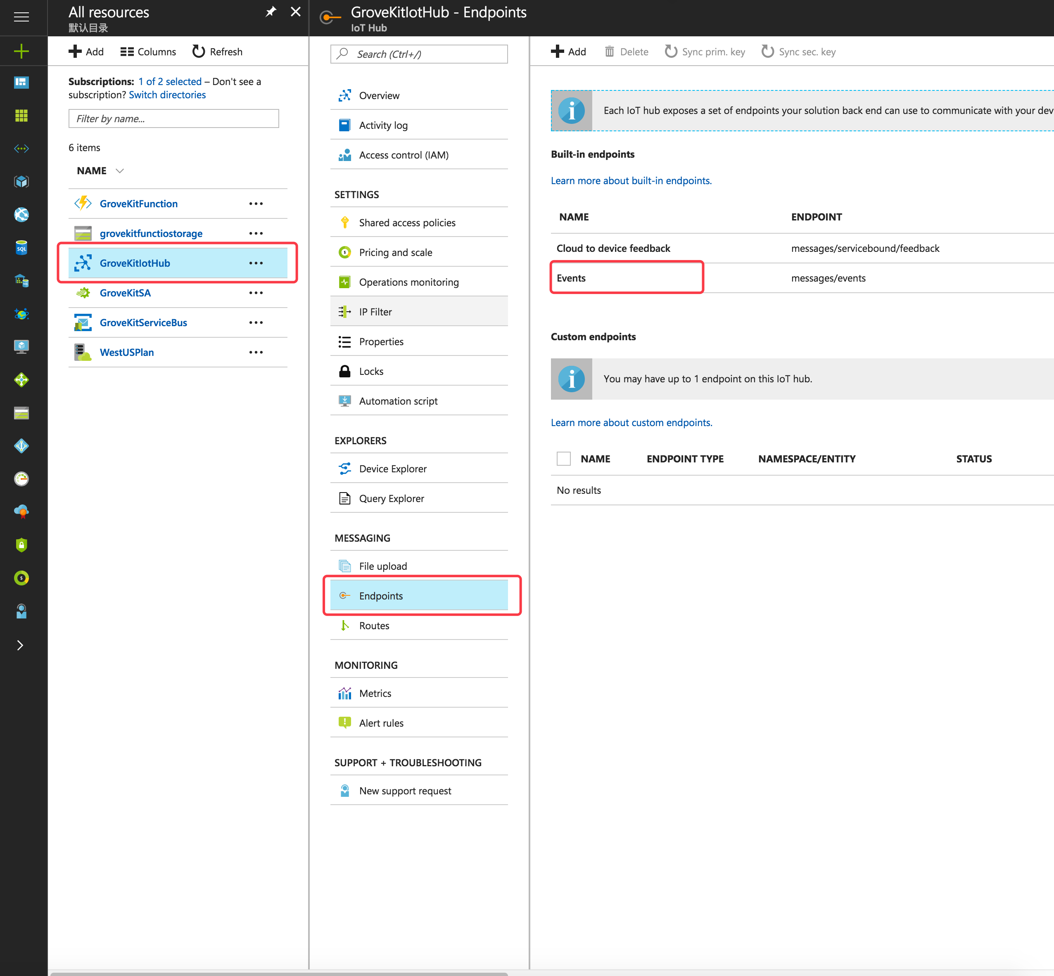The width and height of the screenshot is (1054, 976).
Task: Open Shared access policies menu item
Action: click(407, 223)
